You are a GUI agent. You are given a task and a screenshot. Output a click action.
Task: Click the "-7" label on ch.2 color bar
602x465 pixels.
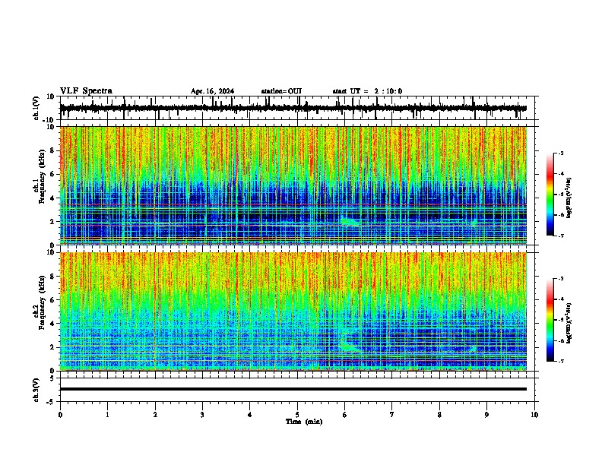560,361
